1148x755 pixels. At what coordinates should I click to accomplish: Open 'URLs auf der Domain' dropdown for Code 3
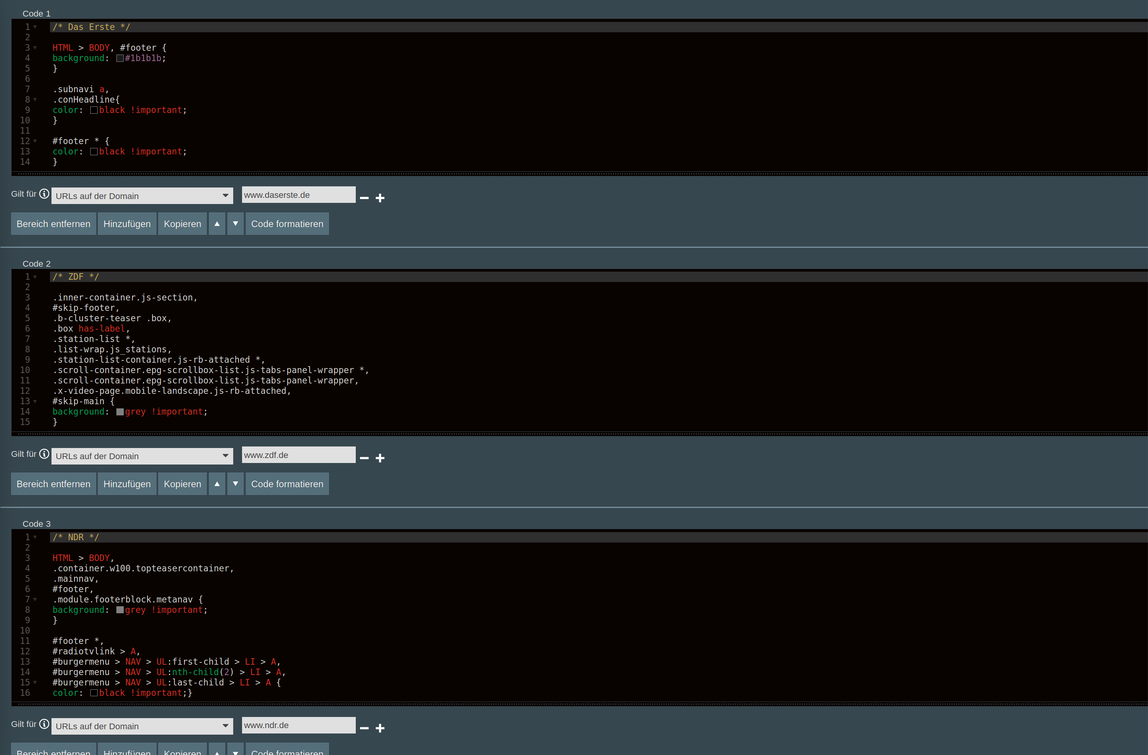[142, 726]
